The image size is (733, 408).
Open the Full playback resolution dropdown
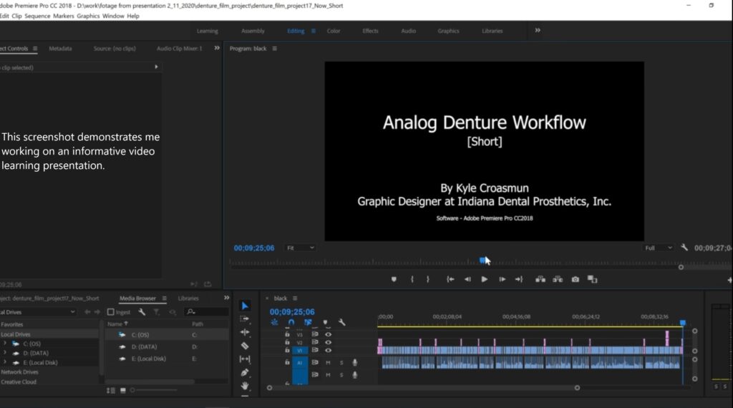pos(659,248)
